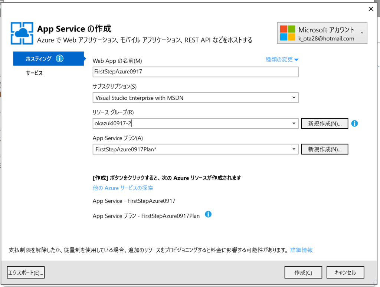Screen dimensions: 380x287
Task: Click the FirstStepAzure0917Plan* plan value
Action: click(x=126, y=149)
